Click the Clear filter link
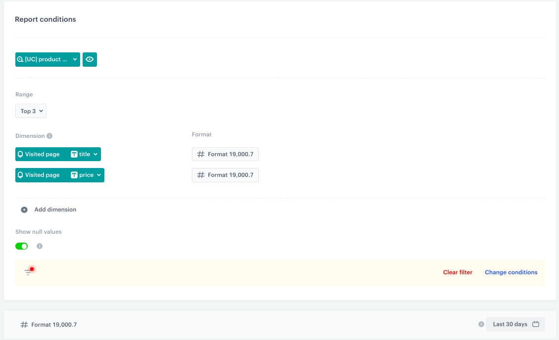 [458, 272]
